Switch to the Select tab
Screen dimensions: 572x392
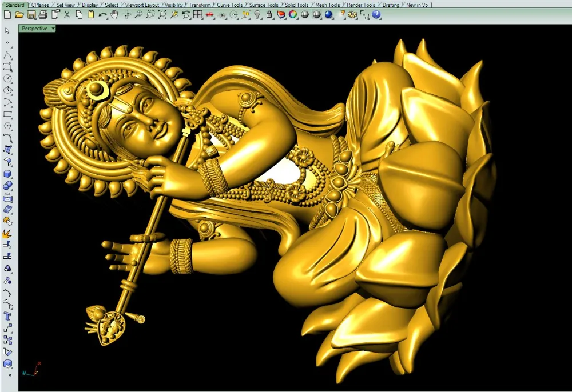coord(112,5)
